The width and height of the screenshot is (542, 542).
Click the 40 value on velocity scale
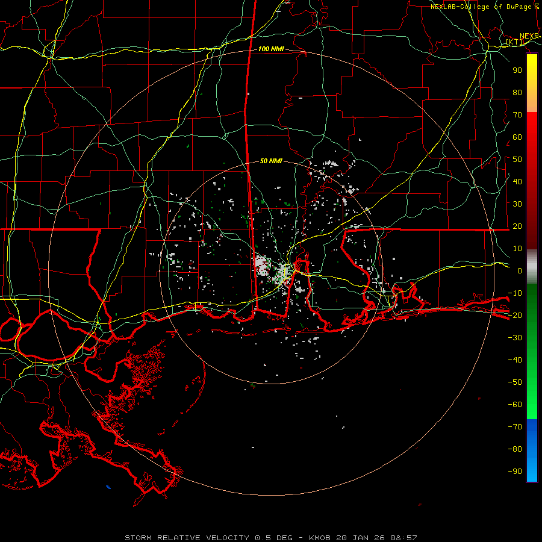517,181
